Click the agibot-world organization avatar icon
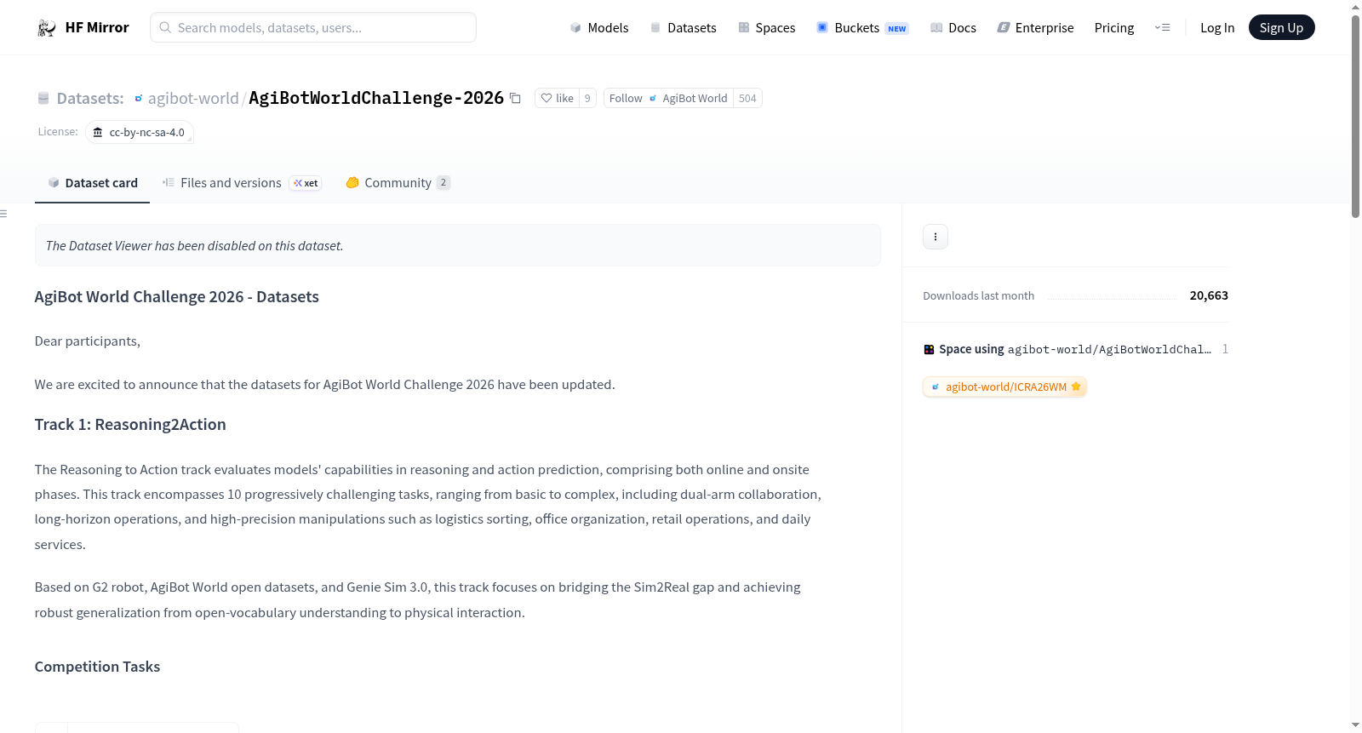The width and height of the screenshot is (1362, 733). (x=139, y=99)
